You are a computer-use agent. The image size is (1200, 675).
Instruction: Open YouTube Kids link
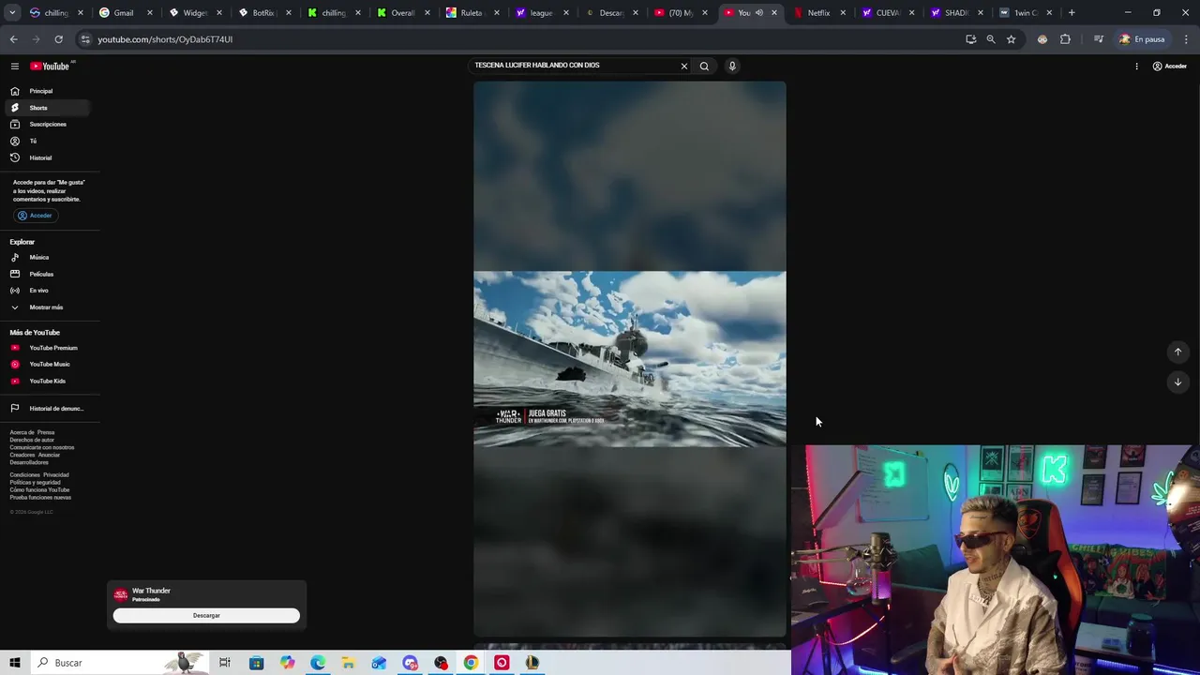(x=49, y=381)
